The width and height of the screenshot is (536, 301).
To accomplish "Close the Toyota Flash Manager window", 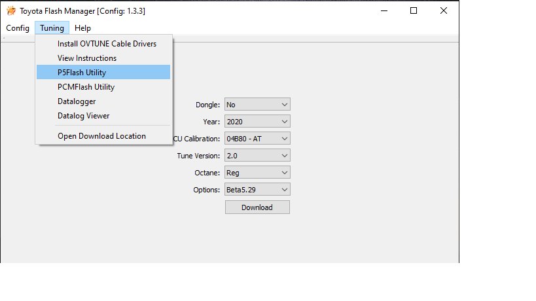I will tap(443, 11).
